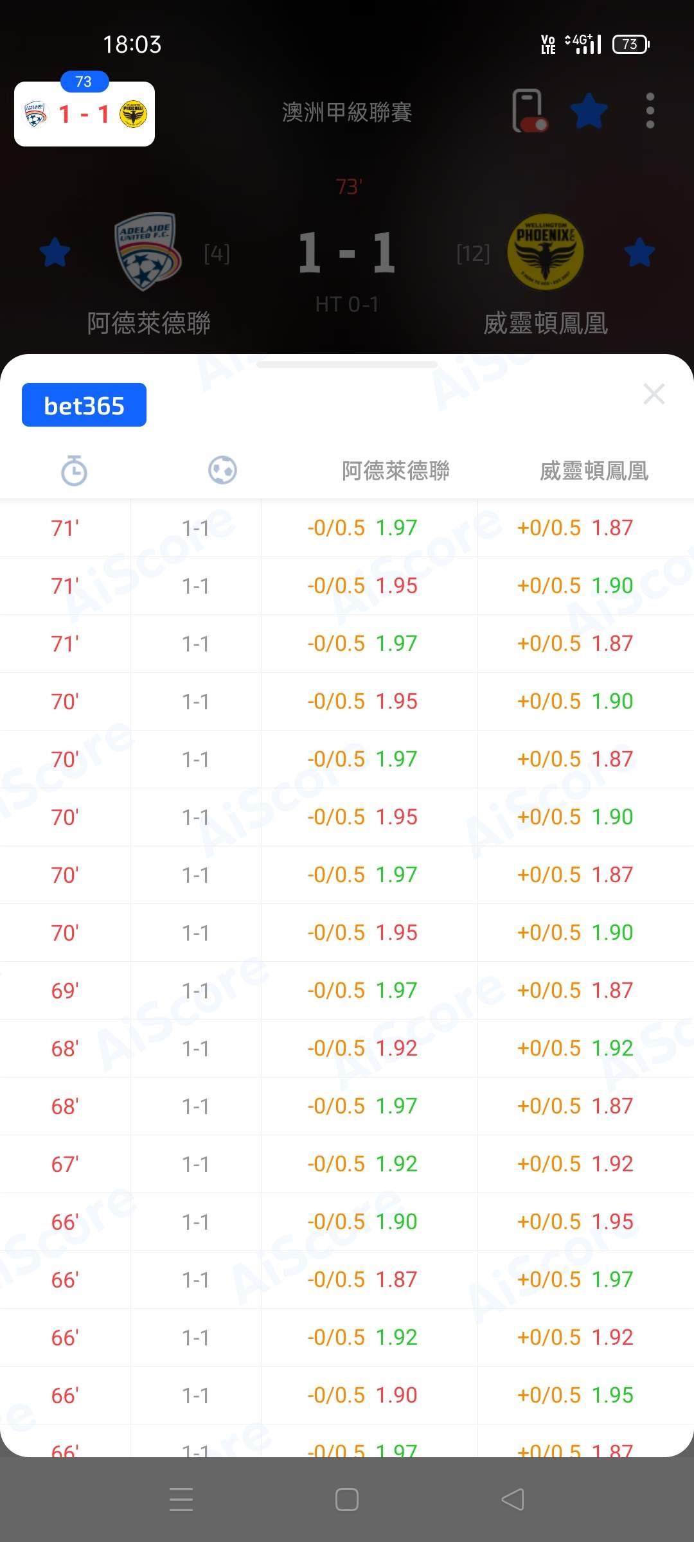Open the three-dot more options menu

pyautogui.click(x=650, y=111)
